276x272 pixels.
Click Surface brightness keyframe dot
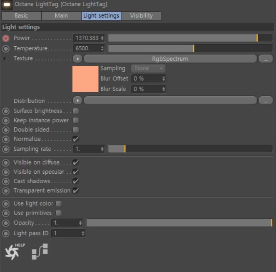coord(6,111)
